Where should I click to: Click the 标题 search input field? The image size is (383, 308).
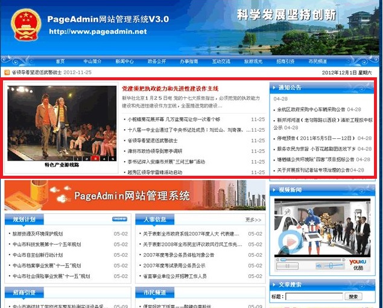point(313,297)
